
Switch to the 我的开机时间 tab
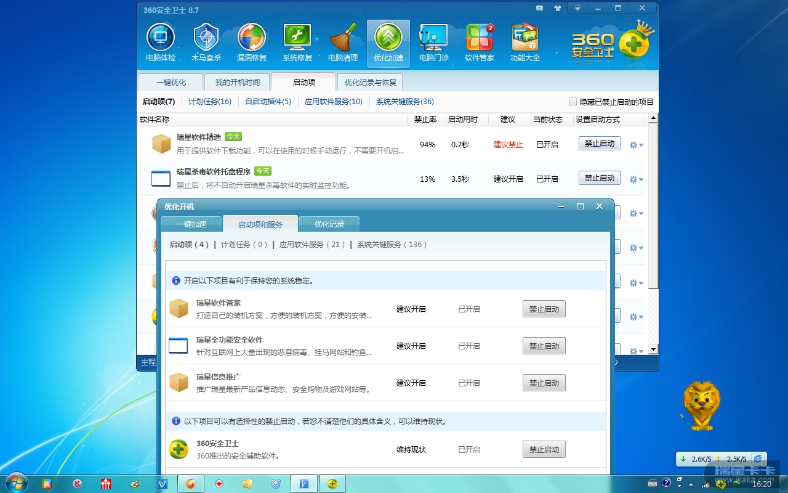(x=237, y=82)
